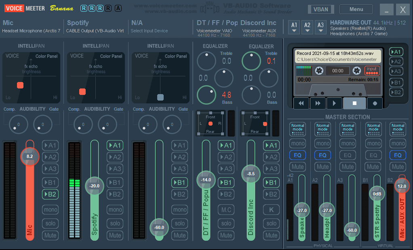413x250 pixels.
Task: Open the A3 hardware output dropdown
Action: pos(320,27)
